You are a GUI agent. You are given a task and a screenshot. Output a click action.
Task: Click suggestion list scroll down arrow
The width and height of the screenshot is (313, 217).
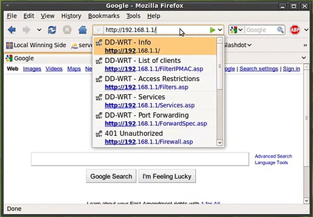tap(220, 143)
